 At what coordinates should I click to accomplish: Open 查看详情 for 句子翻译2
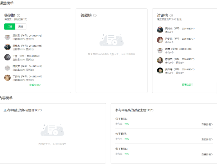[x=207, y=154]
